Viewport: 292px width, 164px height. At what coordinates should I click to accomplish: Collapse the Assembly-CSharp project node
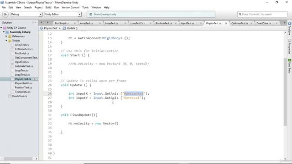point(4,32)
